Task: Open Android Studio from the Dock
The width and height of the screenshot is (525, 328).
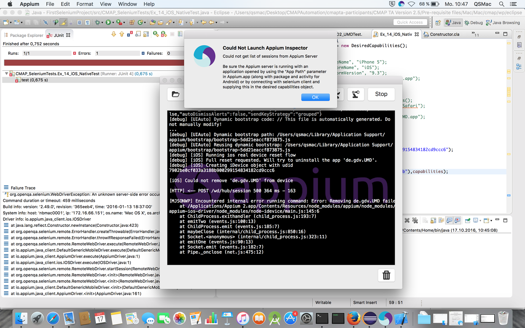Action: (x=274, y=318)
